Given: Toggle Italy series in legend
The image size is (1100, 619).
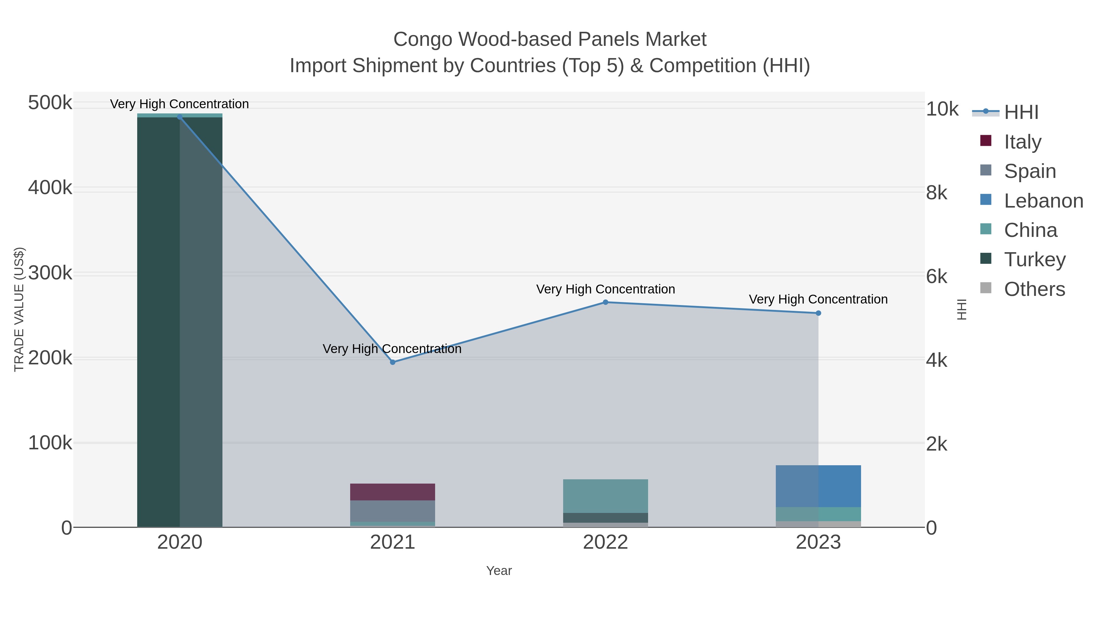Looking at the screenshot, I should tap(1010, 142).
